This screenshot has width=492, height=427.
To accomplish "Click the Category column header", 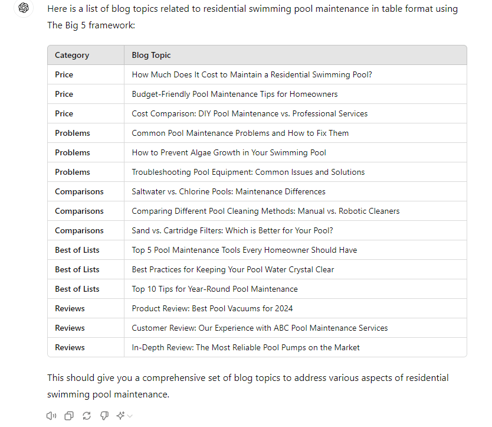I will 72,55.
